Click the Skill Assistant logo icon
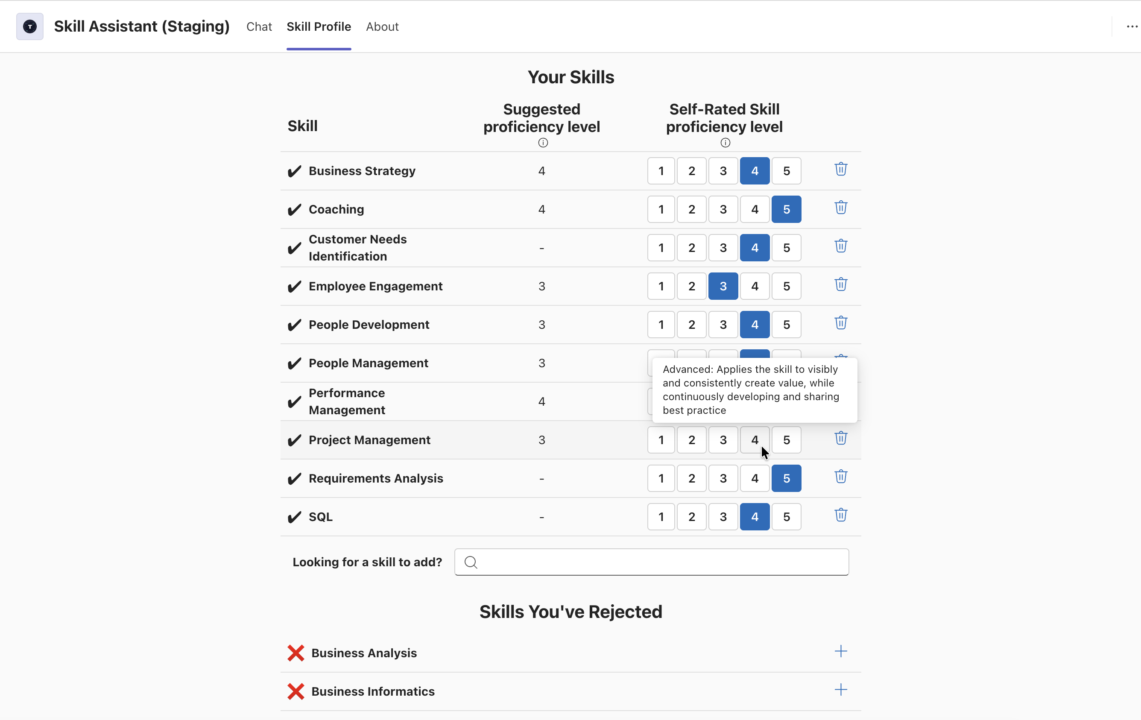 29,26
